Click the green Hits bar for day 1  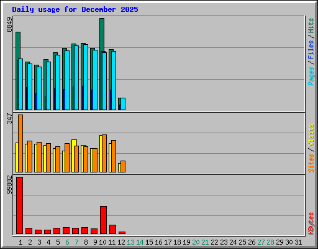[x=18, y=45]
